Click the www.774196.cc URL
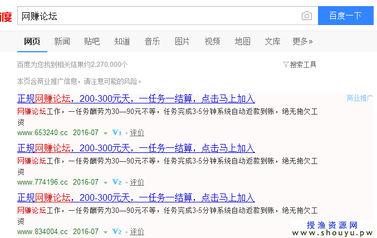The image size is (377, 238). (42, 182)
